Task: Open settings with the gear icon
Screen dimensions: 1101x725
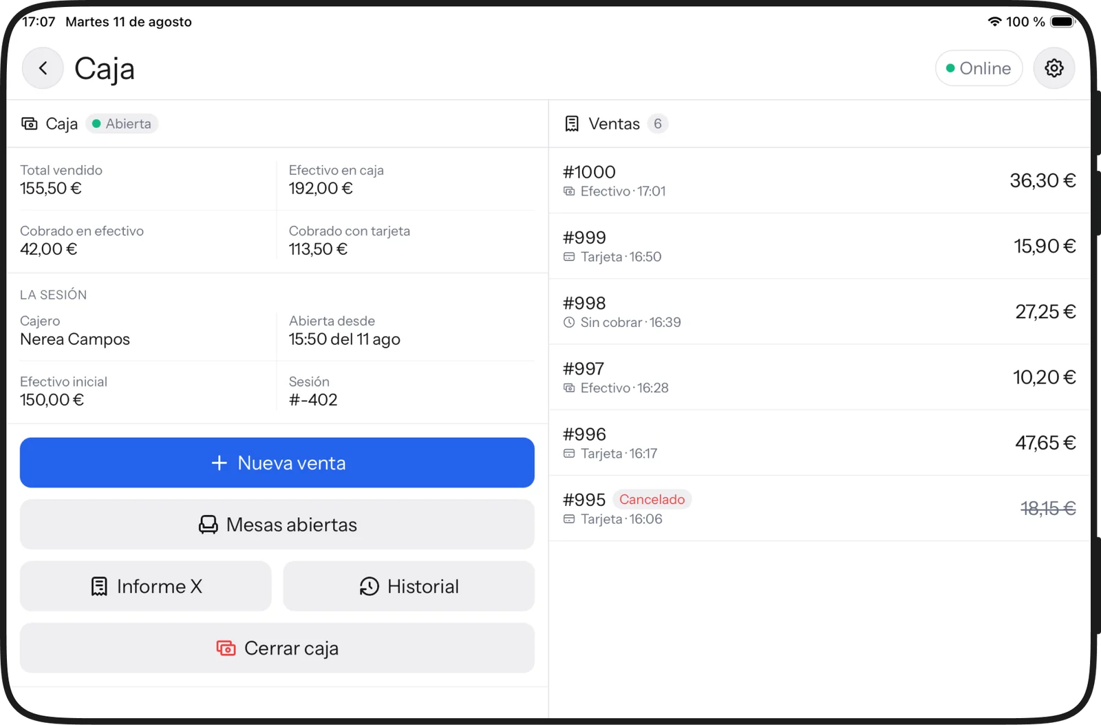Action: click(x=1054, y=68)
